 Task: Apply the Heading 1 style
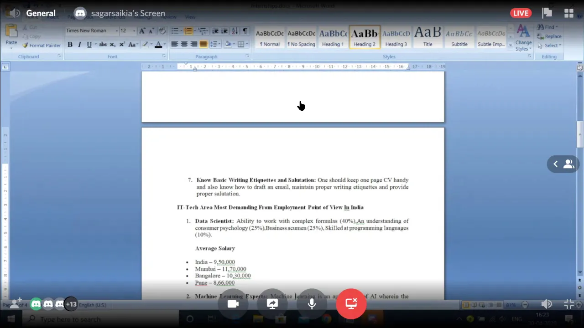click(x=333, y=37)
